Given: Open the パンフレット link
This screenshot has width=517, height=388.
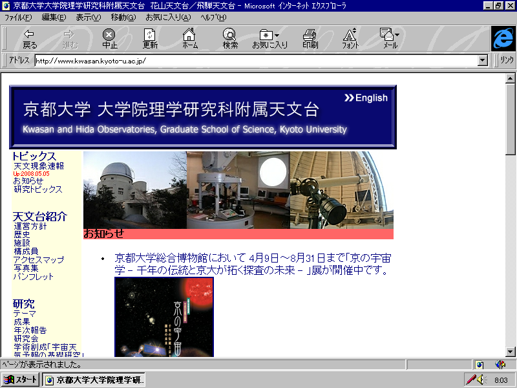Looking at the screenshot, I should coord(34,277).
